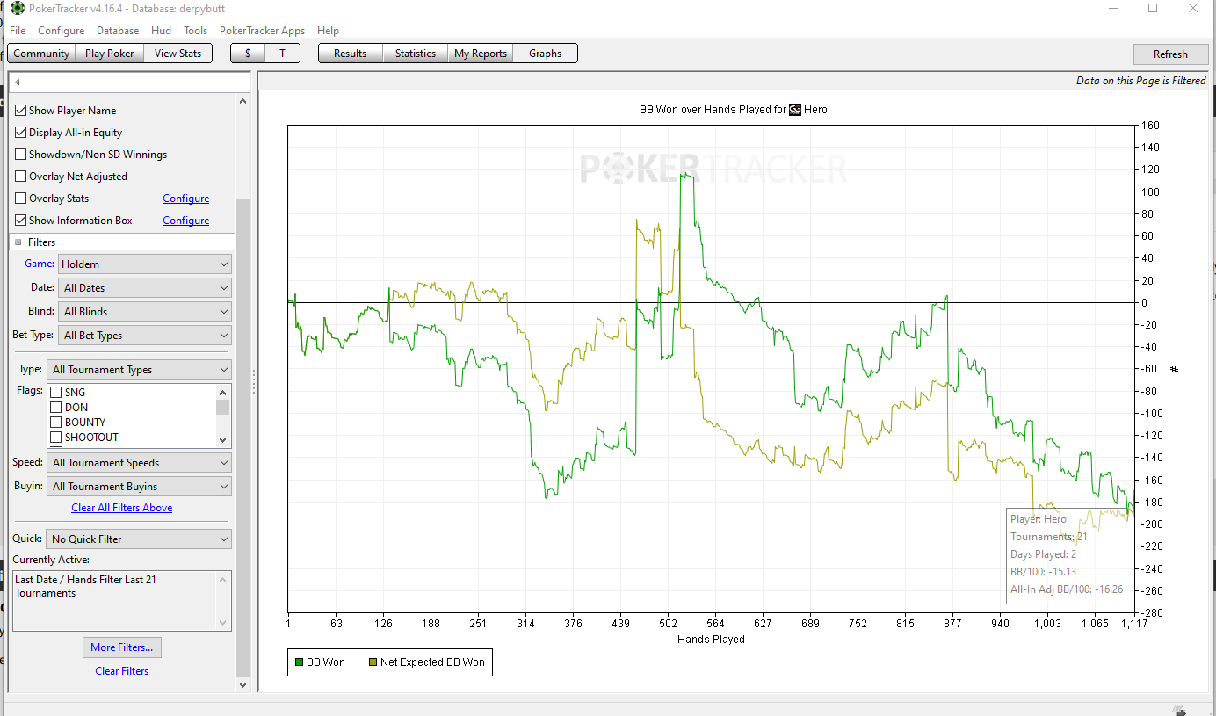Select the $ cash games button
1216x716 pixels.
point(248,54)
